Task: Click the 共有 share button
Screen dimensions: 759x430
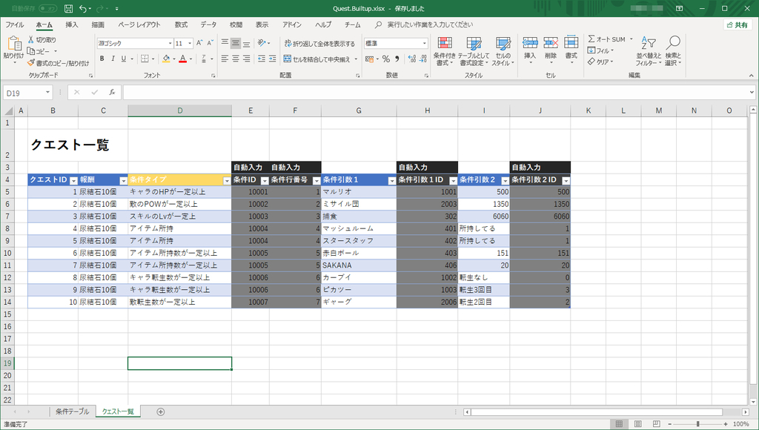Action: click(x=738, y=24)
